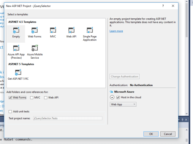Close the New ASP.NET Project dialog
Image resolution: width=193 pixels, height=144 pixels.
(173, 6)
